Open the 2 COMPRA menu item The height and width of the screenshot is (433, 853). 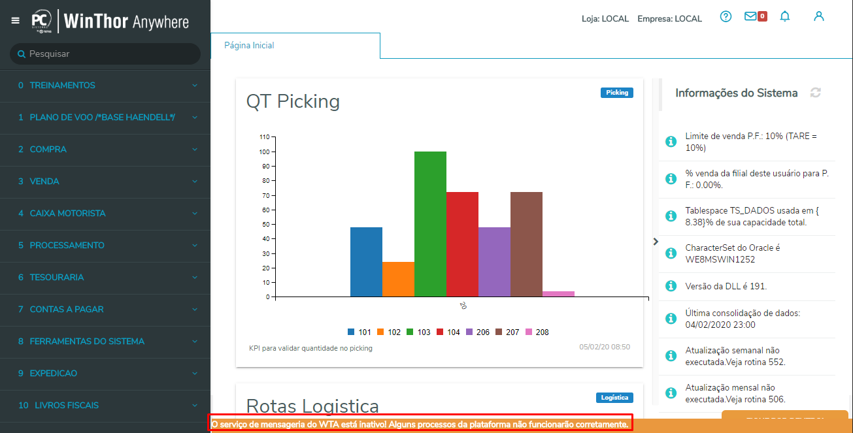(105, 150)
